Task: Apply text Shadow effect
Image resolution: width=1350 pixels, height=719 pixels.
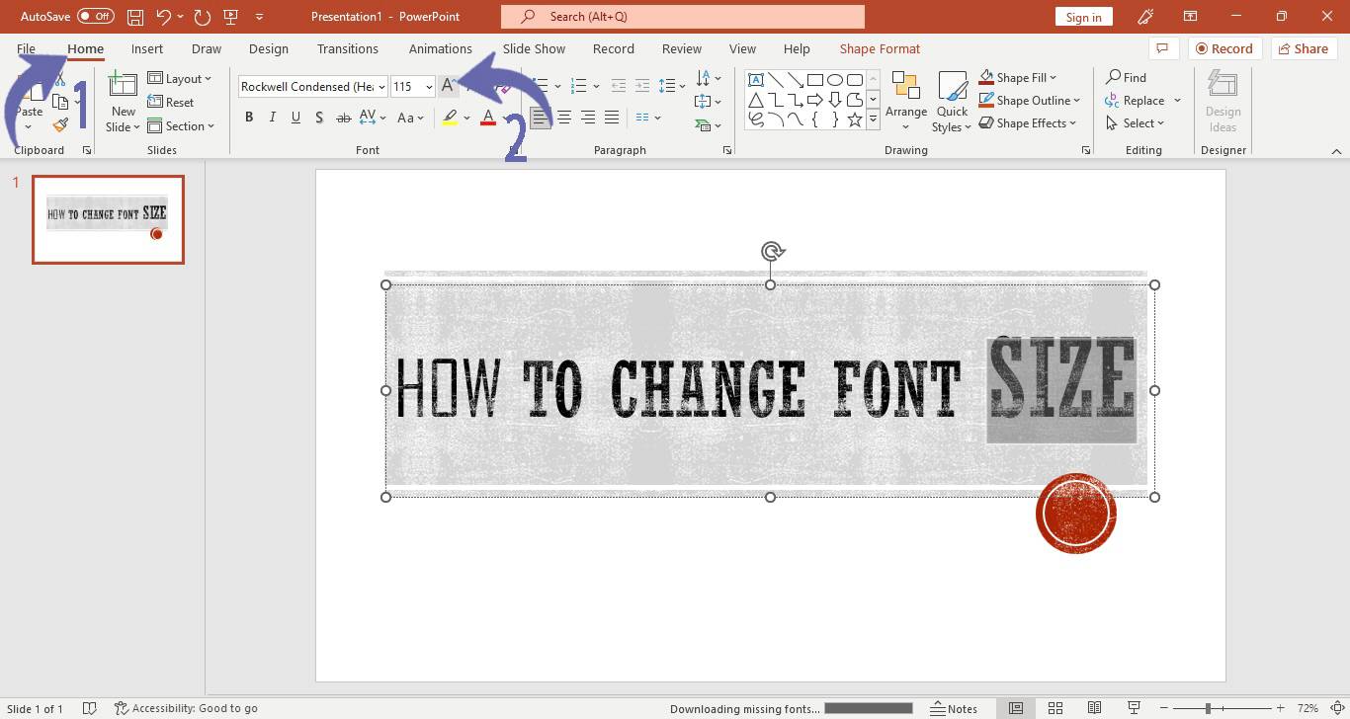Action: point(318,118)
